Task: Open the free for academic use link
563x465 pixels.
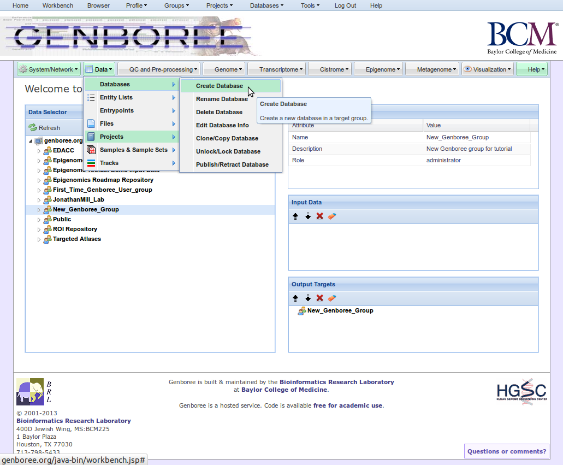Action: [347, 405]
